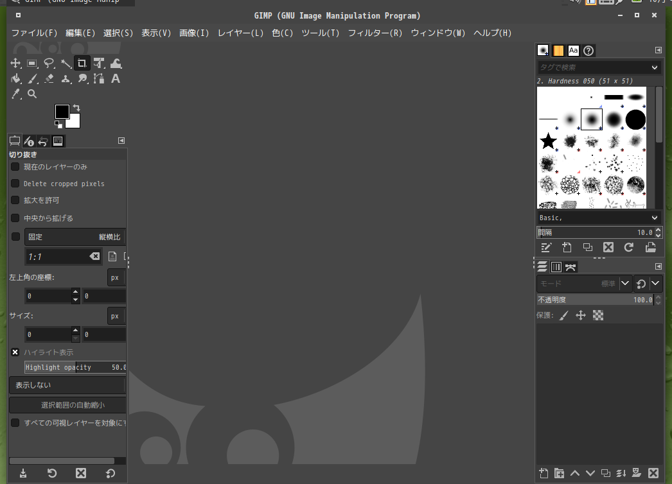The height and width of the screenshot is (484, 672).
Task: Select the Unified Transform tool
Action: [x=99, y=64]
